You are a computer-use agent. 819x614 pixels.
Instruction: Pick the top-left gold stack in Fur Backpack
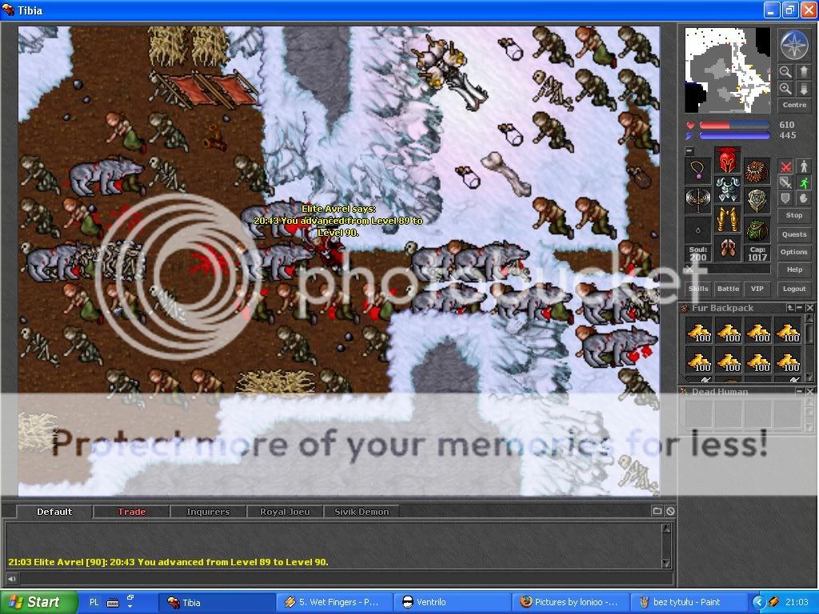click(698, 332)
